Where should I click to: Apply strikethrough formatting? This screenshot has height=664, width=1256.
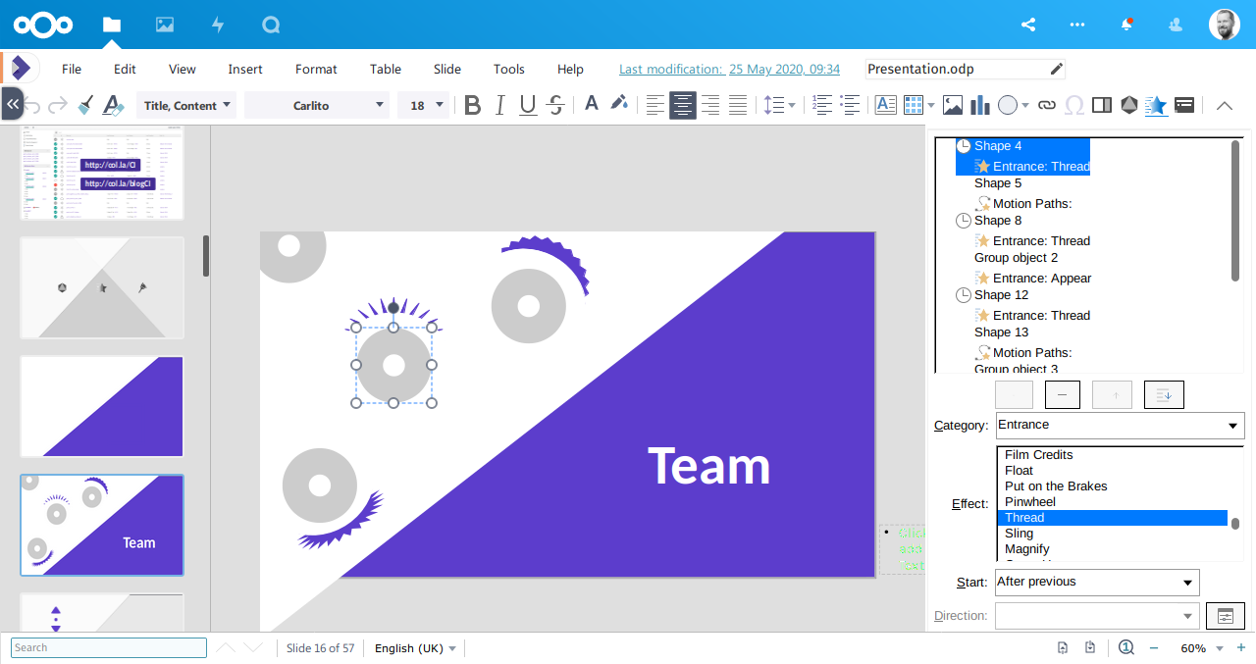pos(554,105)
